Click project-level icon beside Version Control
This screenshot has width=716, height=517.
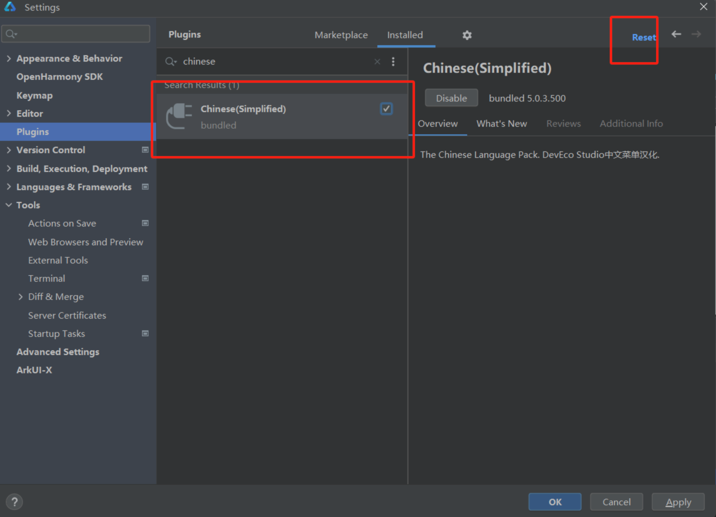146,150
